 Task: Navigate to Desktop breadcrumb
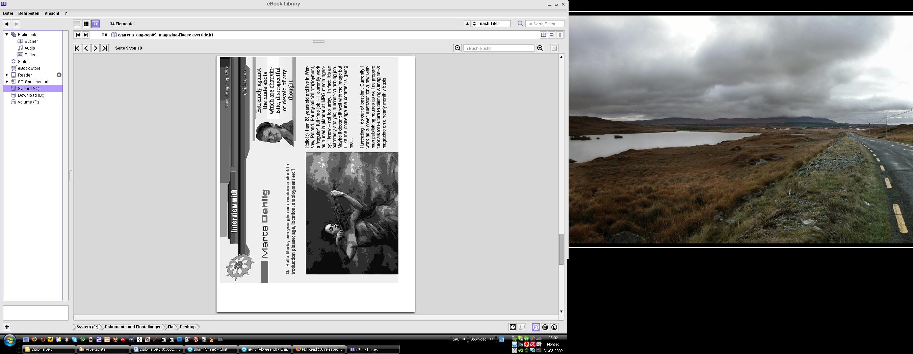(187, 327)
